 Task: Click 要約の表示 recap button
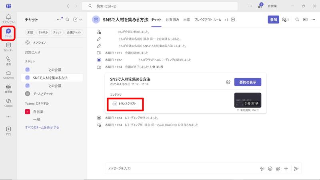(x=248, y=82)
